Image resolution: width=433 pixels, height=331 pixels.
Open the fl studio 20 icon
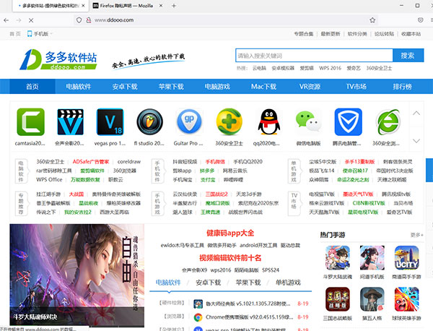(x=149, y=122)
